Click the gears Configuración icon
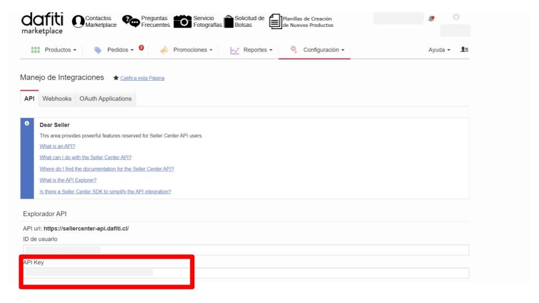539x303 pixels. click(x=294, y=49)
